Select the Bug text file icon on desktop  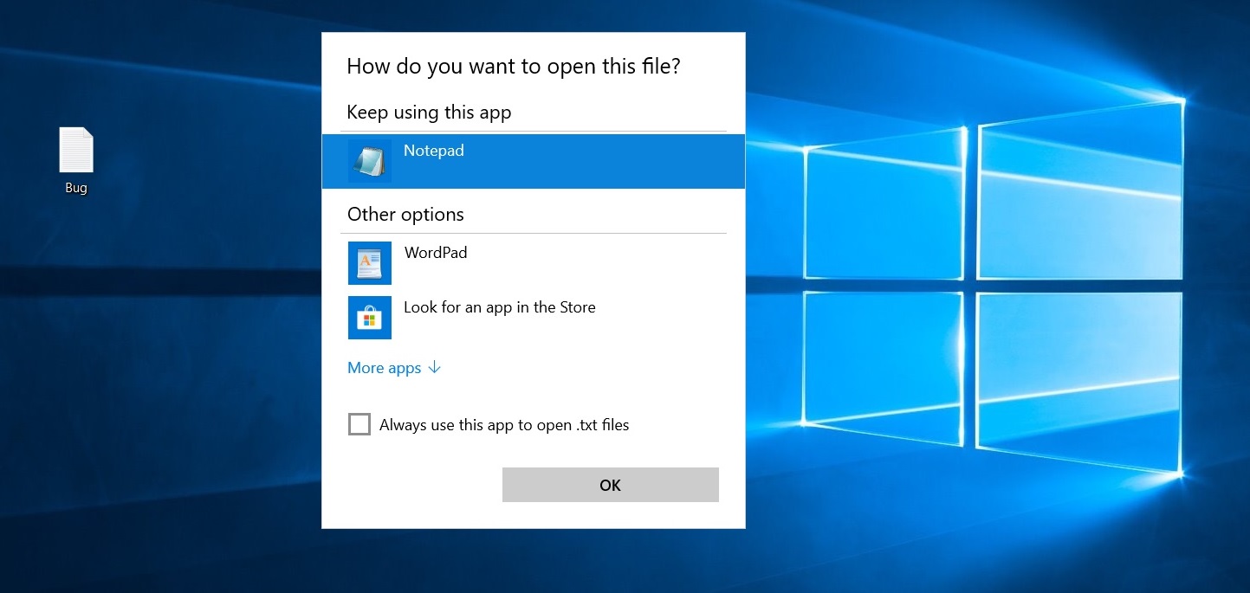(x=76, y=151)
